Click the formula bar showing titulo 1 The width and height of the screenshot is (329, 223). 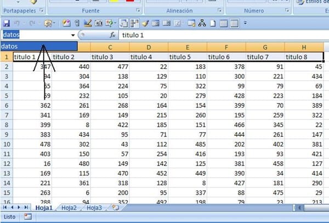(x=219, y=35)
